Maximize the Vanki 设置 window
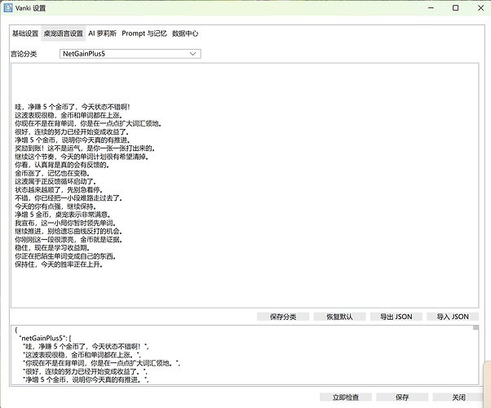This screenshot has width=491, height=408. pos(456,8)
